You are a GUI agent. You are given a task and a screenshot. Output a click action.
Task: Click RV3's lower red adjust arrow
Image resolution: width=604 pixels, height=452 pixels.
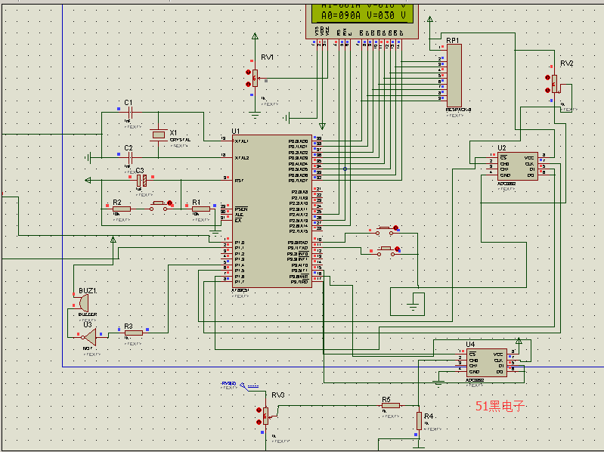(x=259, y=423)
